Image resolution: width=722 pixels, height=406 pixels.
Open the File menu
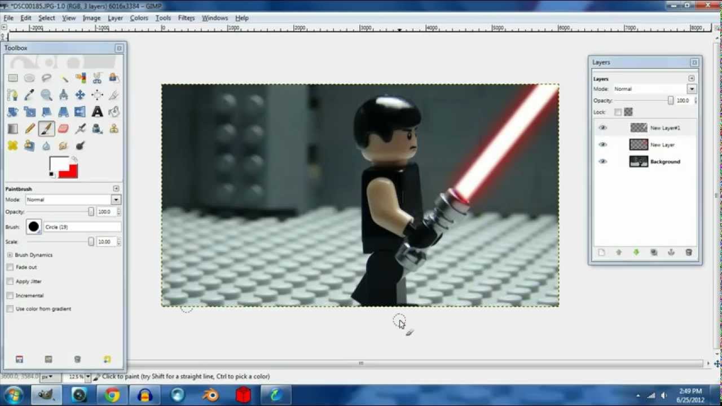tap(8, 18)
